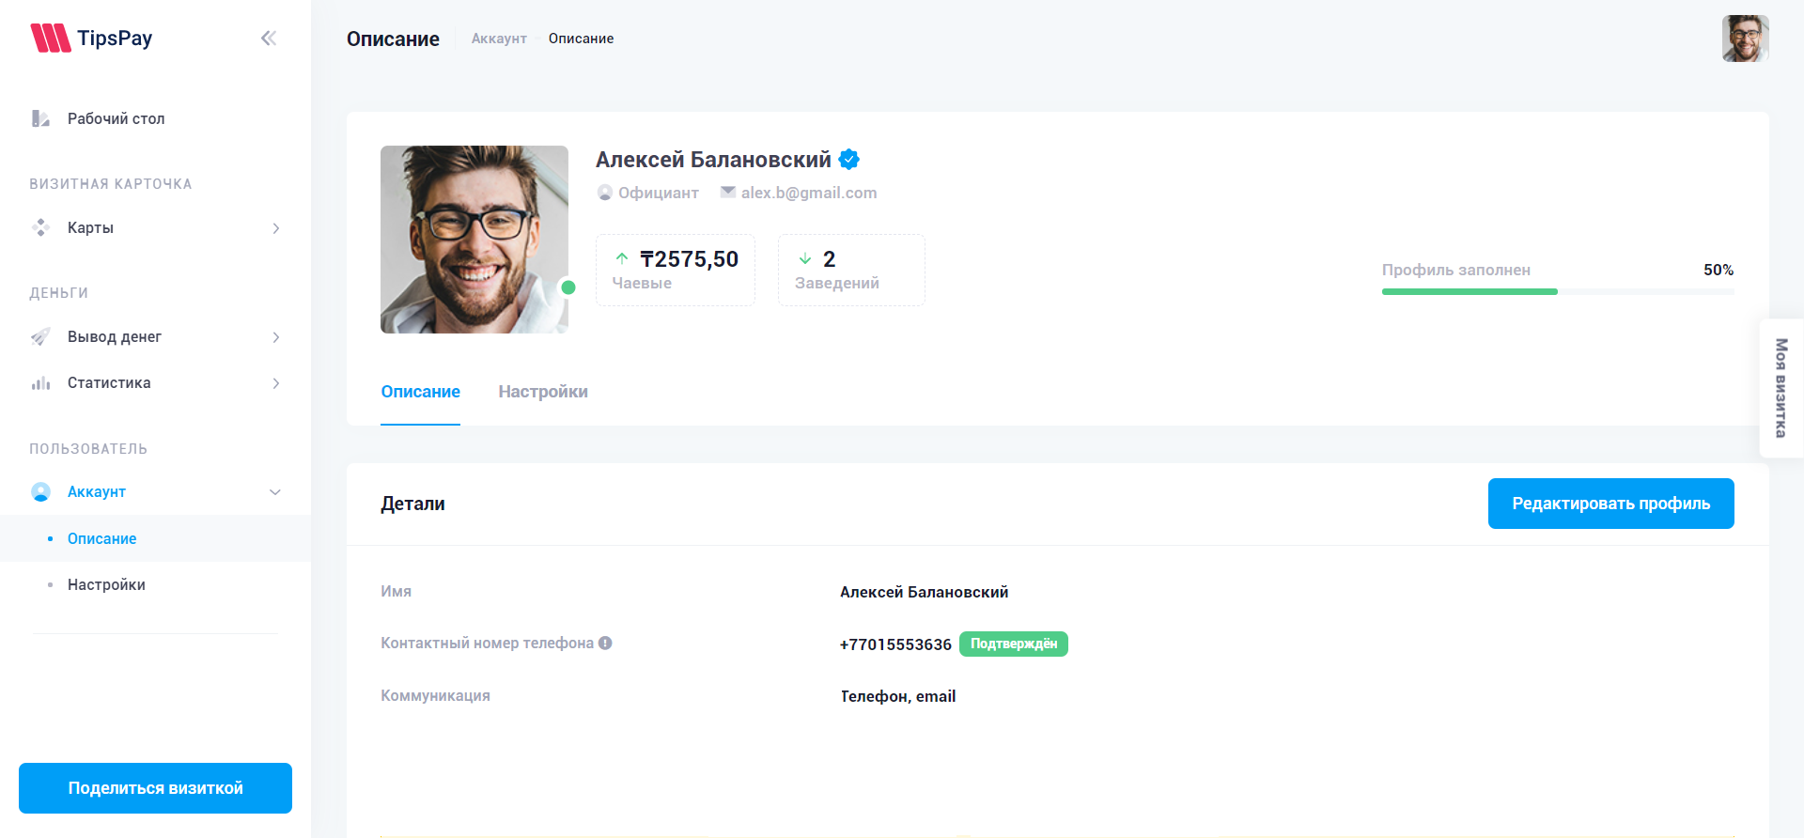
Task: Click the Рабочий стол dashboard icon
Action: 40,118
